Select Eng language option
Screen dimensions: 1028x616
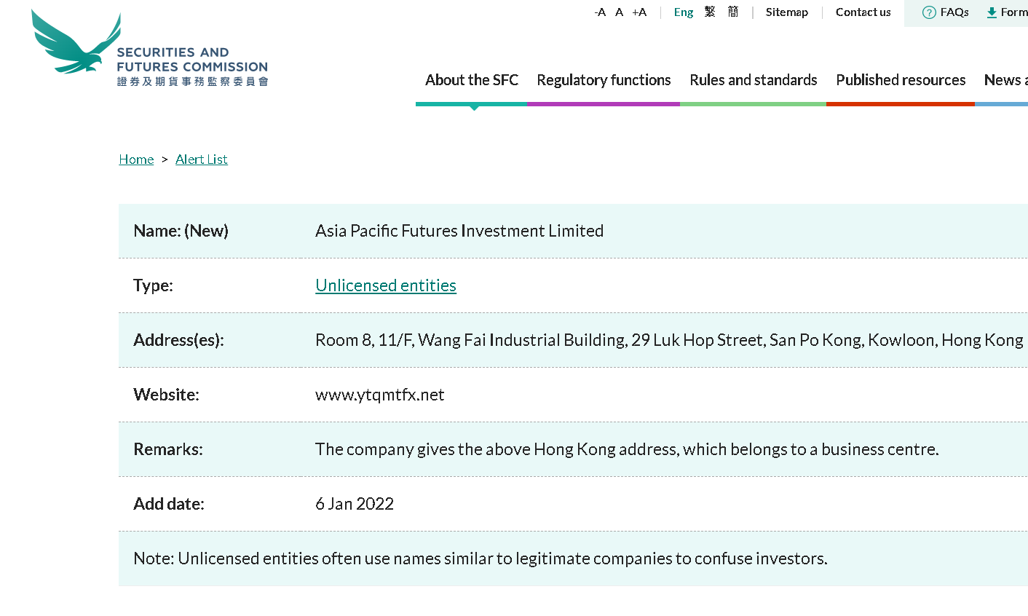pos(684,12)
